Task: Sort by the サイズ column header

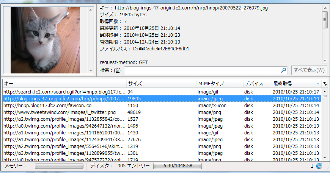Action: point(162,84)
